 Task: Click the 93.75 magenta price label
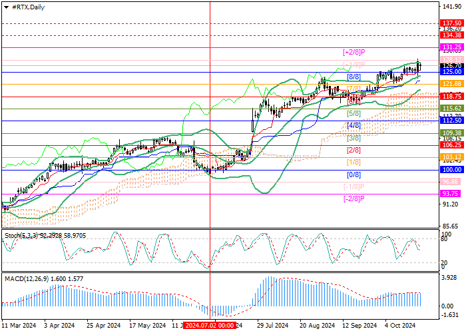tap(451, 194)
